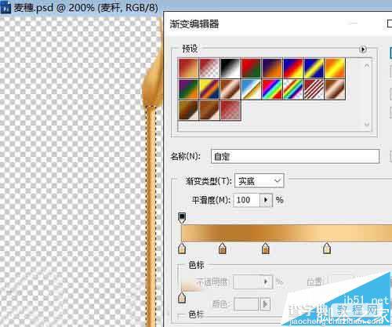Pick the violet to orange gradient preset

pos(272,68)
